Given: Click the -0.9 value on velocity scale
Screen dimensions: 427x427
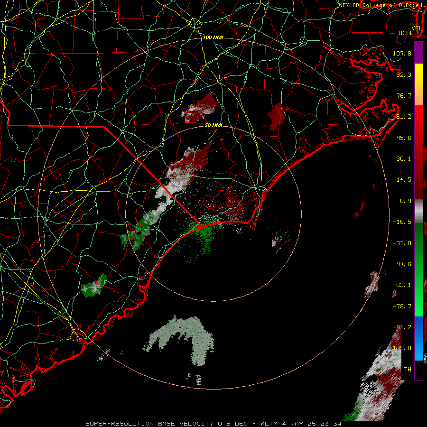Looking at the screenshot, I should point(404,201).
